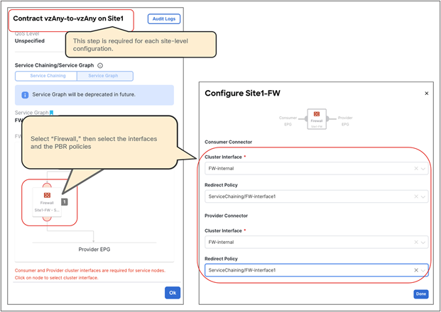Click the Unspecified QoS Level value
The height and width of the screenshot is (312, 441).
[30, 41]
